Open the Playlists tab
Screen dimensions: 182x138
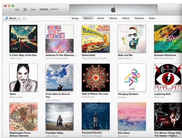click(139, 18)
